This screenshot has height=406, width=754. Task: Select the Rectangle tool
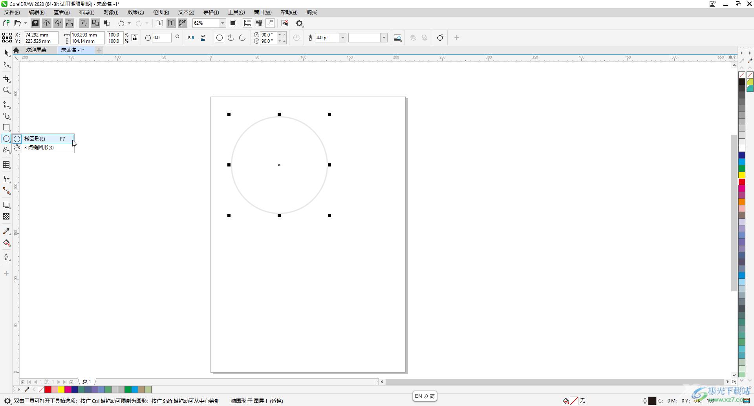click(x=6, y=128)
